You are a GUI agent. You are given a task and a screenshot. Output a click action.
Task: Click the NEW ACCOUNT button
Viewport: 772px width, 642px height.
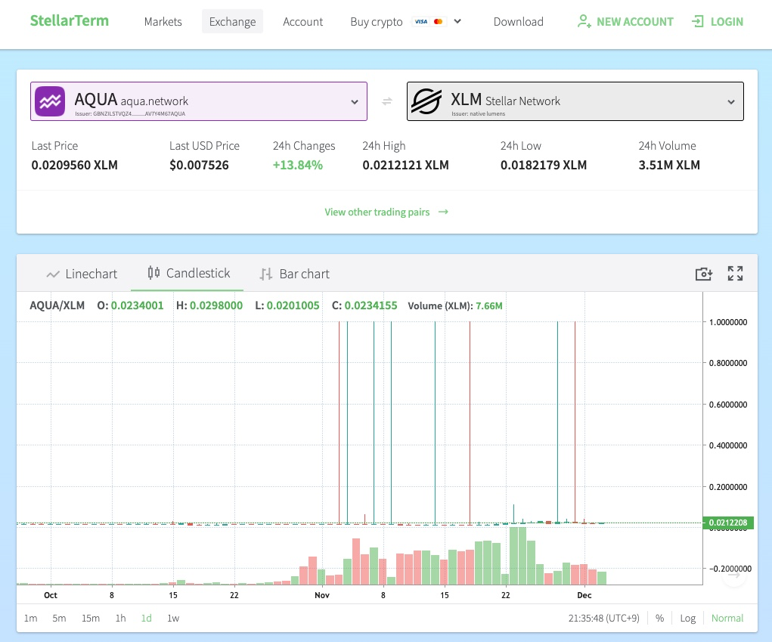point(625,22)
